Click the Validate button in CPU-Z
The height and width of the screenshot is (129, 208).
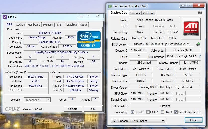[73, 109]
